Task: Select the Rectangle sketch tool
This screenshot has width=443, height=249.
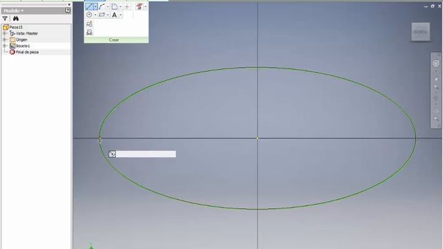Action: 102,15
